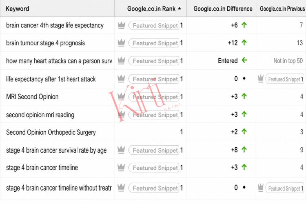Click Featured Snippet badge in Previous column, last row

coord(285,188)
